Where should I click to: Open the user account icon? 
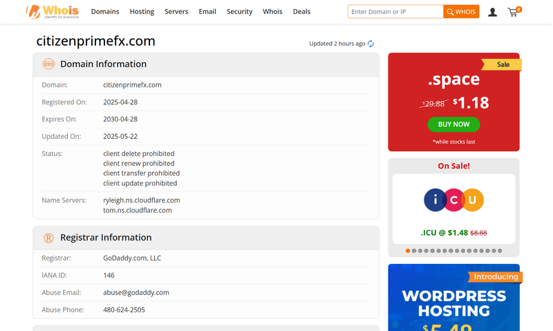(x=492, y=12)
